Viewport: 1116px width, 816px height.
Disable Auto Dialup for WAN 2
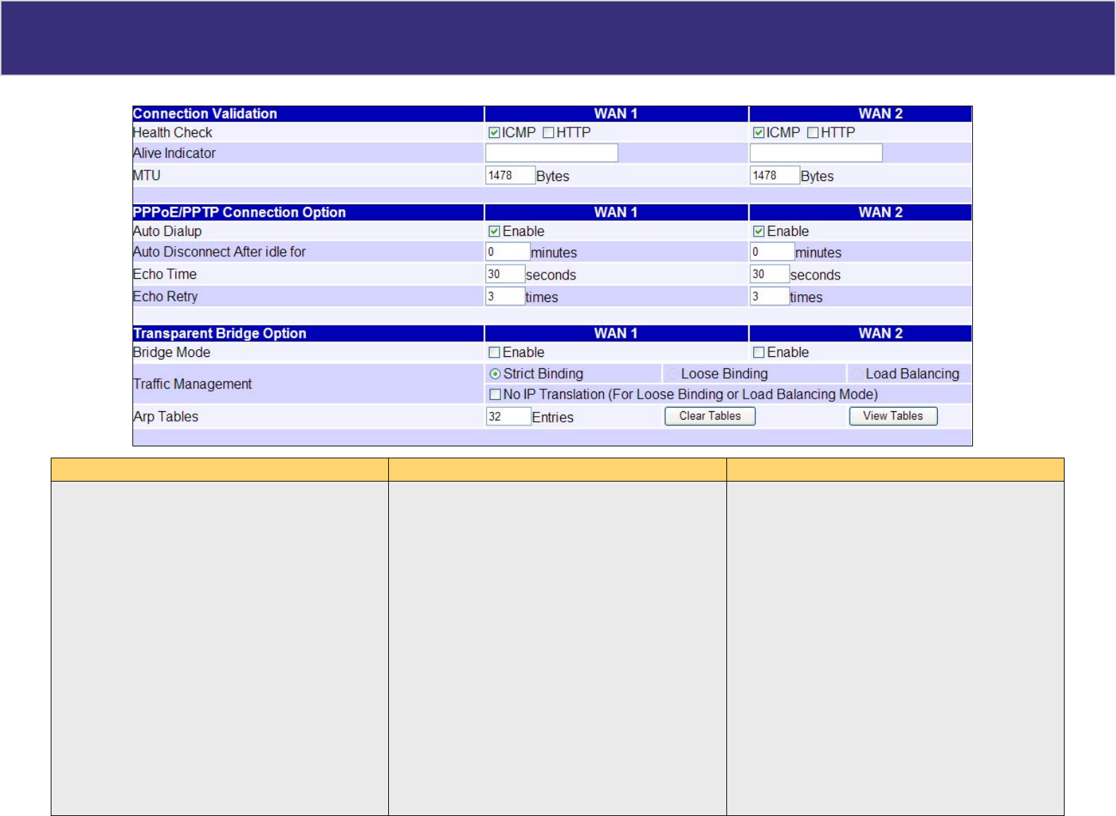click(x=758, y=231)
